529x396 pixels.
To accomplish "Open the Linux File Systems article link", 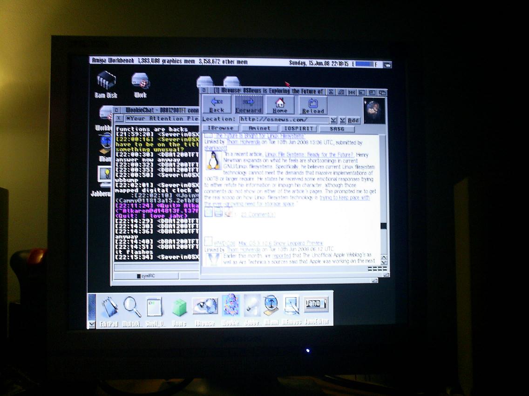I will tap(309, 155).
